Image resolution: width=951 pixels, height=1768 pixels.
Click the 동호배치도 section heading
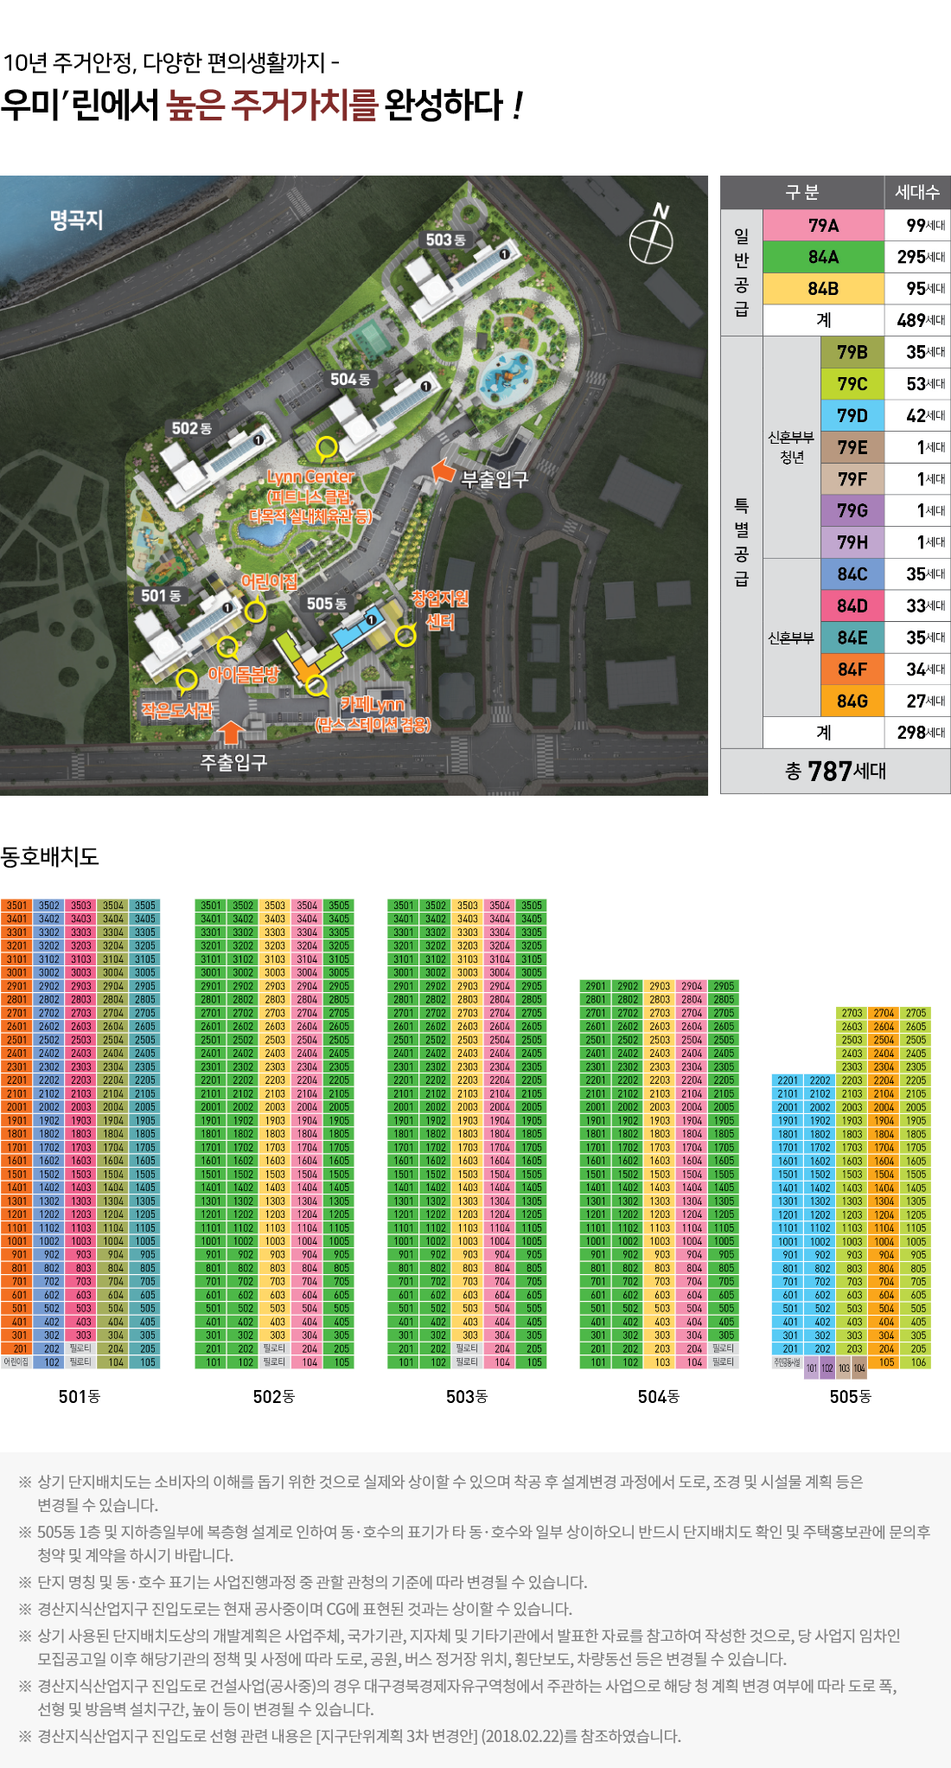pyautogui.click(x=50, y=857)
